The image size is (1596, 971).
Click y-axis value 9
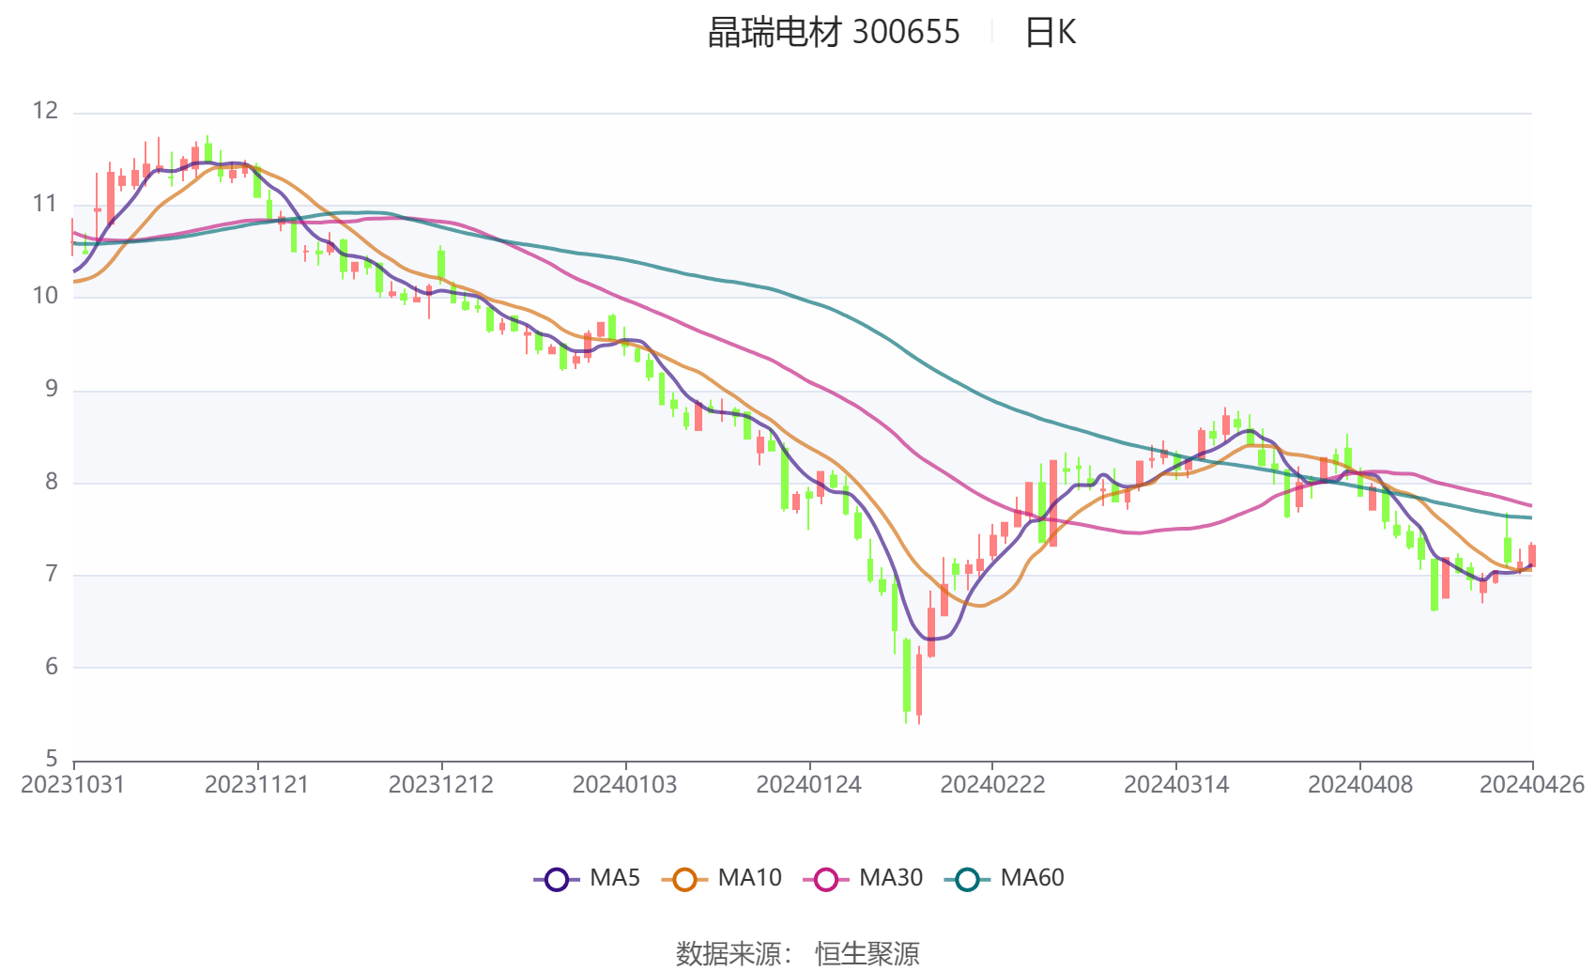(x=52, y=389)
